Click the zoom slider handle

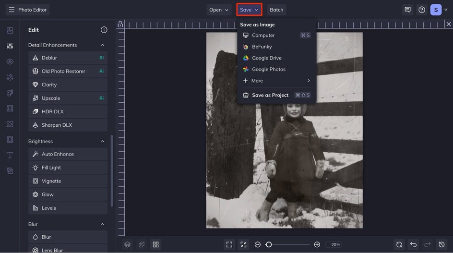coord(269,244)
